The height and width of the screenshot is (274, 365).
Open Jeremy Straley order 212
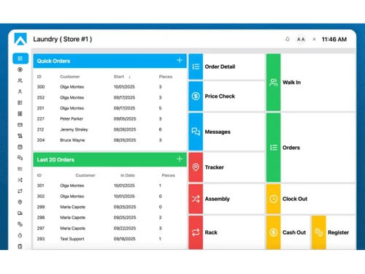pos(110,129)
